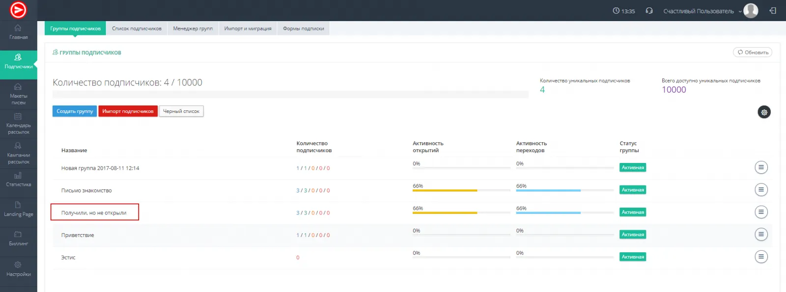This screenshot has width=786, height=292.
Task: Click the red app logo icon
Action: 18,10
